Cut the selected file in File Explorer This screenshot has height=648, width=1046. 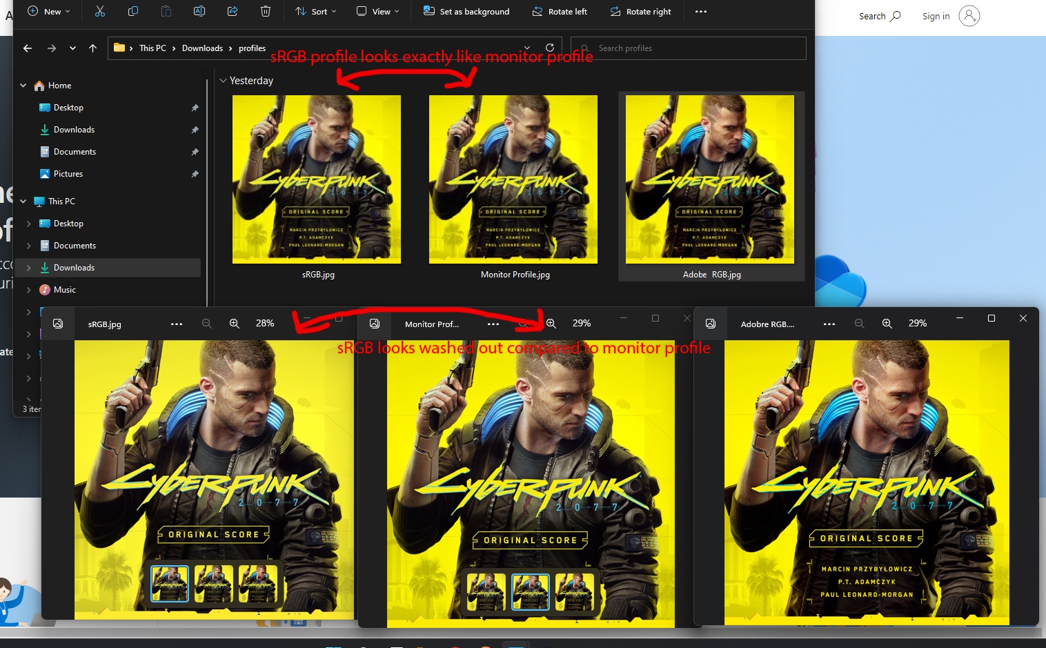[100, 11]
